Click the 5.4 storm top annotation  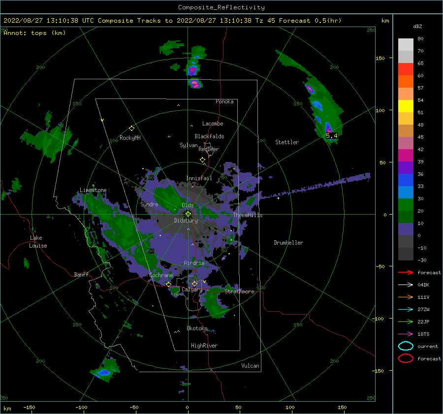tap(331, 136)
